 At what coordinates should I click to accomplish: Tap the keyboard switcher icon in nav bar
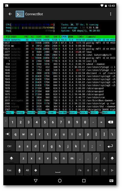tap(111, 180)
